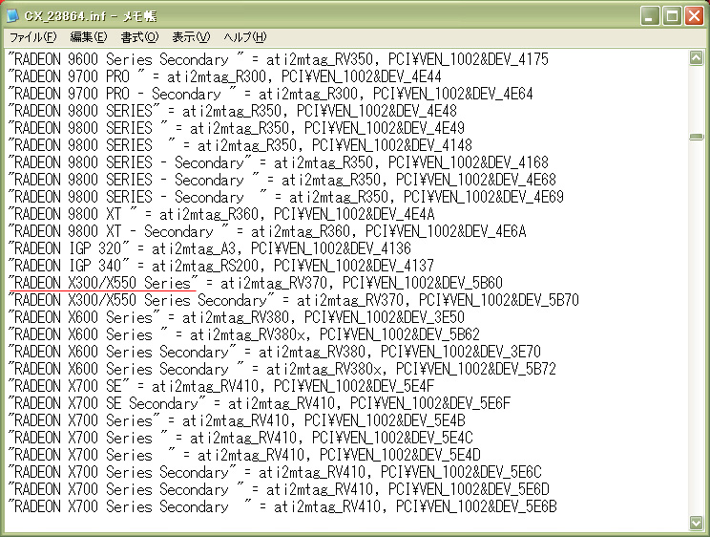Open the ヘルプ(H) menu
Viewport: 710px width, 537px height.
coord(244,37)
